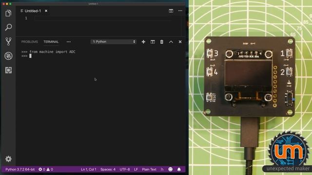Image resolution: width=312 pixels, height=175 pixels.
Task: Open the '1: Python' terminal selector dropdown
Action: tap(114, 42)
